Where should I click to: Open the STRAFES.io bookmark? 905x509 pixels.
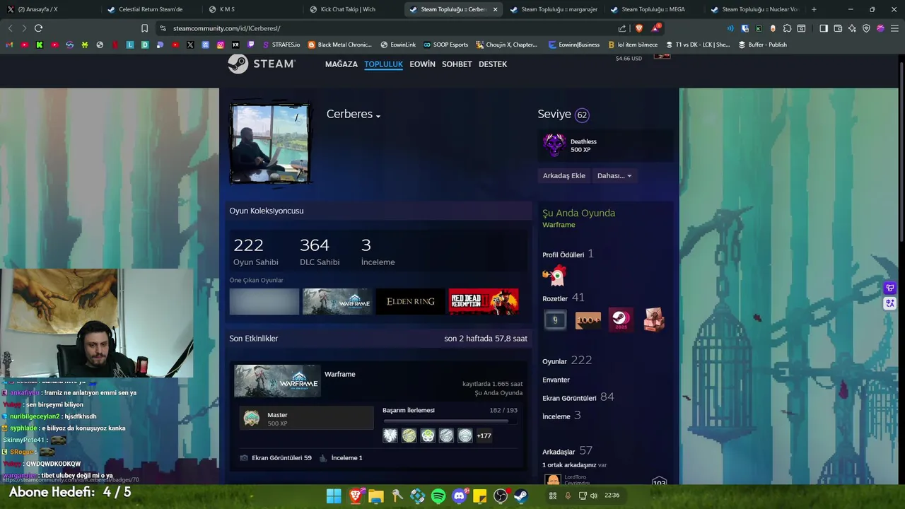pos(281,45)
